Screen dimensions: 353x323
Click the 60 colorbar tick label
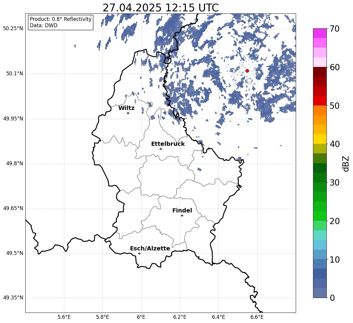pyautogui.click(x=335, y=67)
